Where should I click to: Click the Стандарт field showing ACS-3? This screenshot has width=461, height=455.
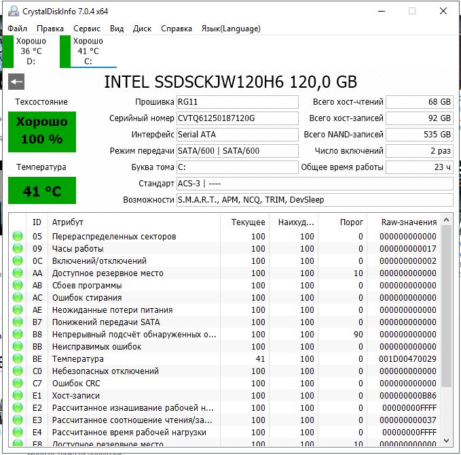pos(314,184)
